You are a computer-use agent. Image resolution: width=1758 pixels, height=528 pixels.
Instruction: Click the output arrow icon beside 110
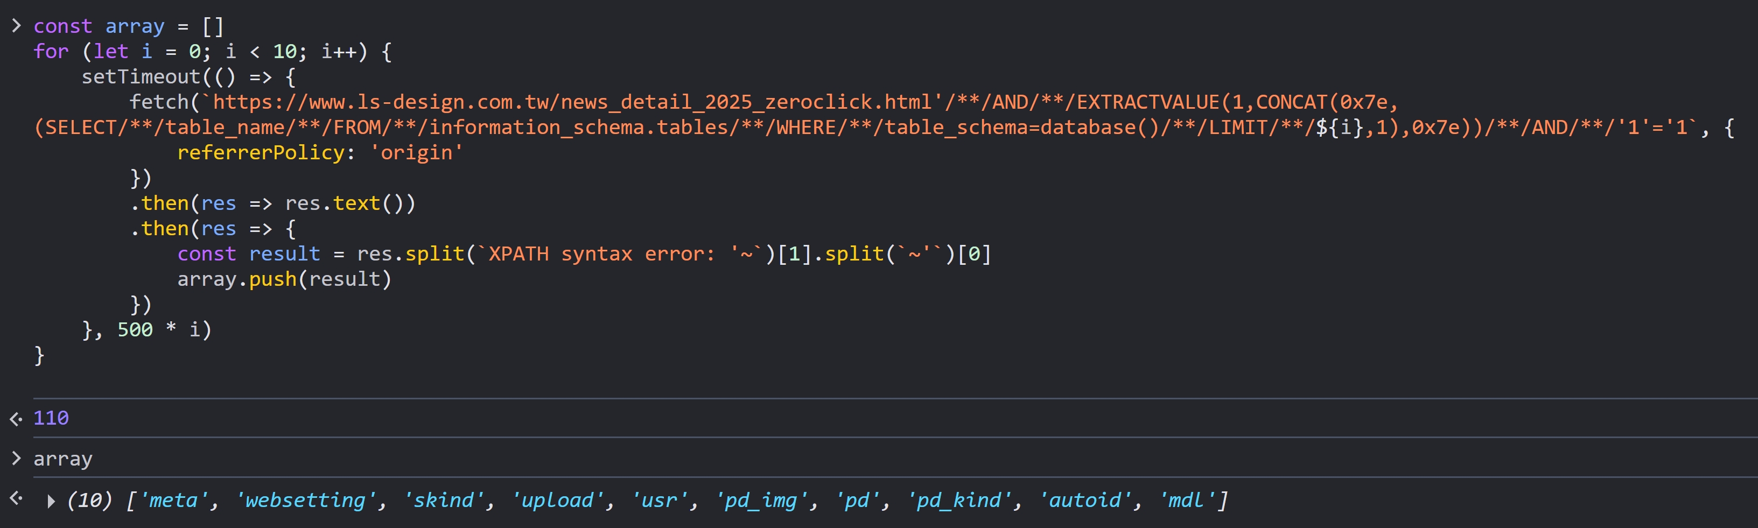tap(16, 418)
